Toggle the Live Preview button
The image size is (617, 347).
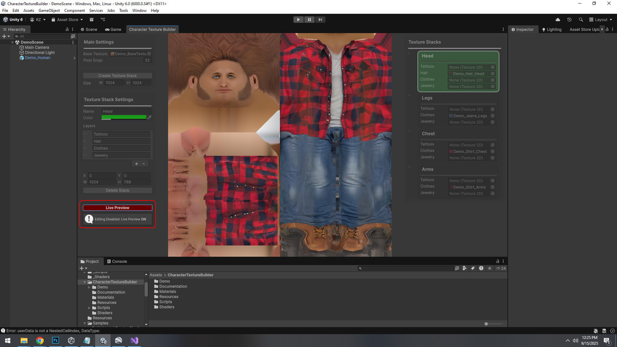[x=117, y=208]
